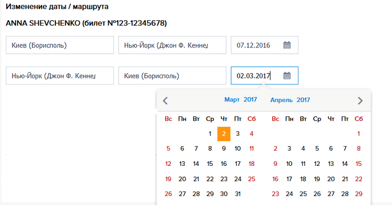Open year 2017 next to Апрель

coord(303,100)
